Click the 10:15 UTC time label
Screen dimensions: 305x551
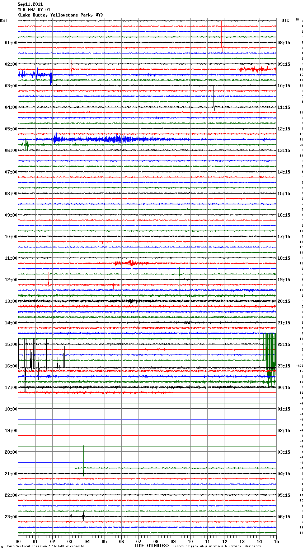284,86
